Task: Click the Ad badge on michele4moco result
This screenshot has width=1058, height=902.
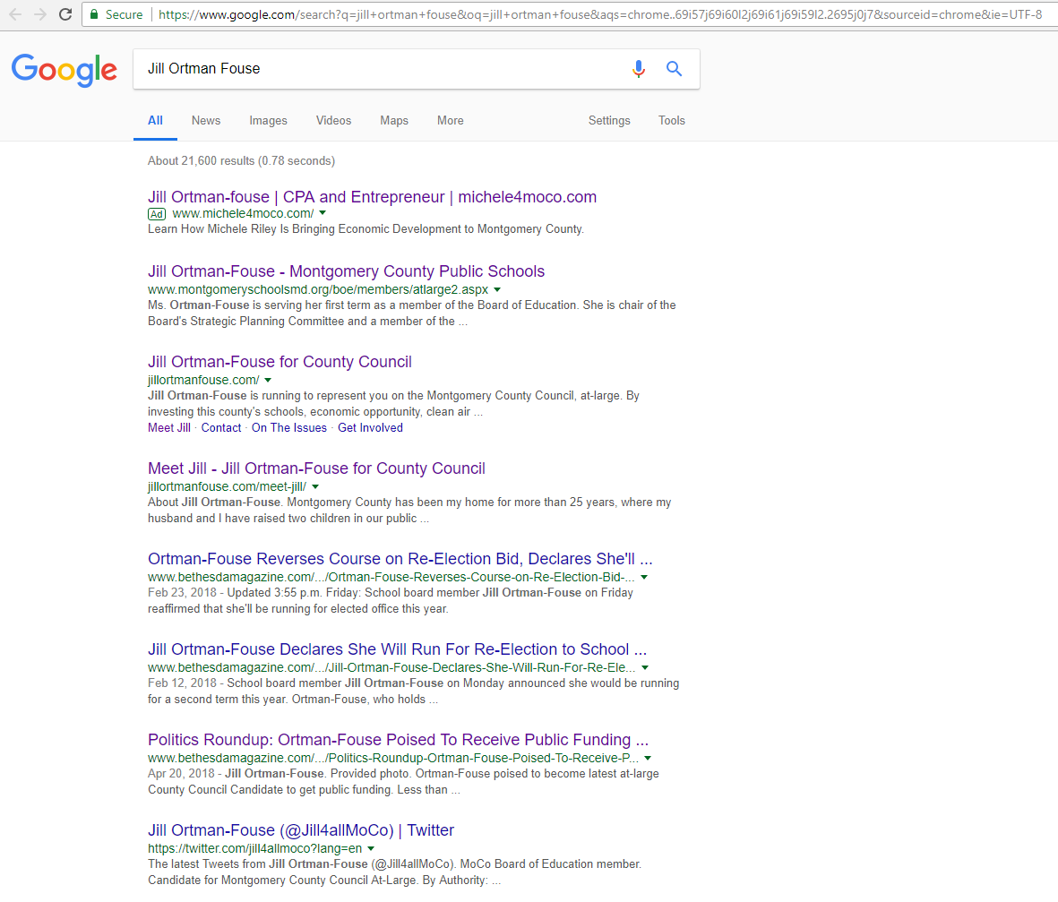Action: (157, 214)
